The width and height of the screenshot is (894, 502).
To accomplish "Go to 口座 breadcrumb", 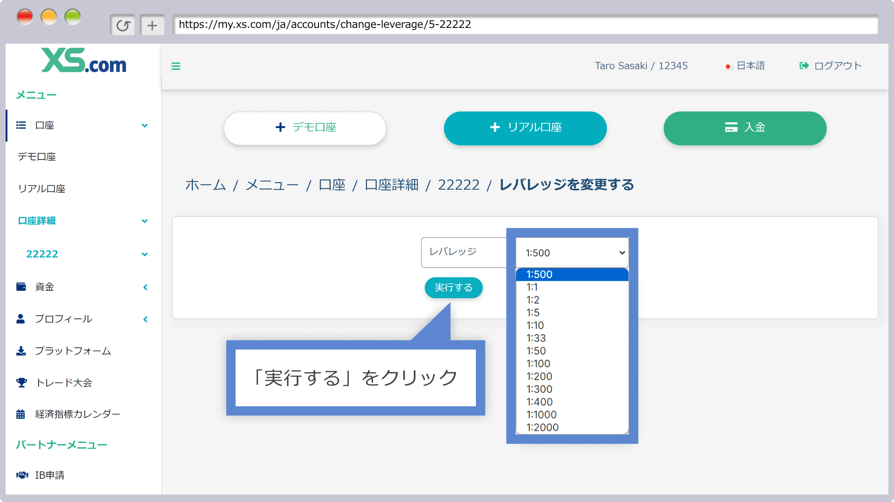I will [332, 185].
